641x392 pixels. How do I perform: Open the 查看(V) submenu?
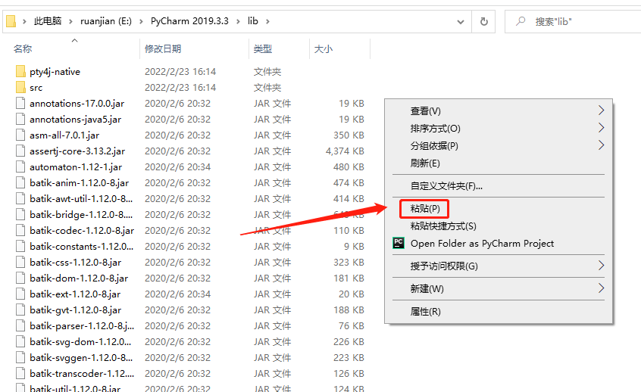click(x=499, y=110)
